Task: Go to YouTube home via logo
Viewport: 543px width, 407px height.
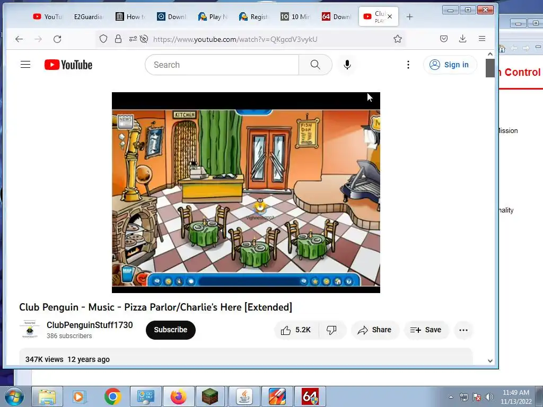Action: coord(68,65)
